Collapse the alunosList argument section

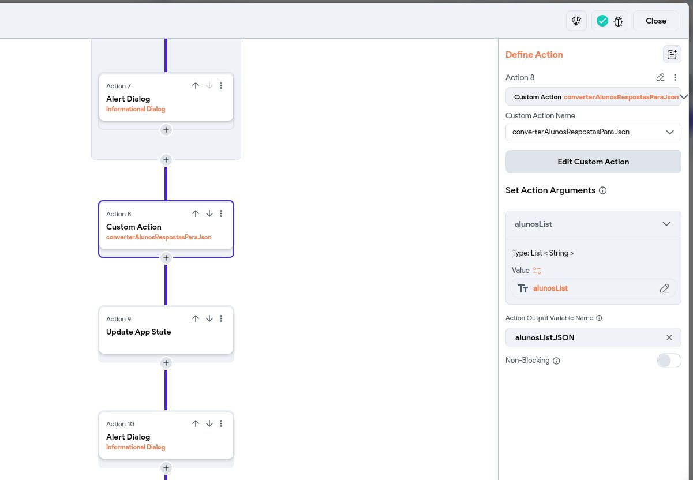coord(666,224)
